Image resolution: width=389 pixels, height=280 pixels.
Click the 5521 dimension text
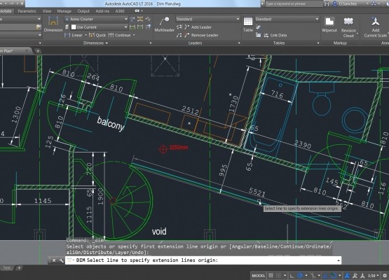(257, 192)
